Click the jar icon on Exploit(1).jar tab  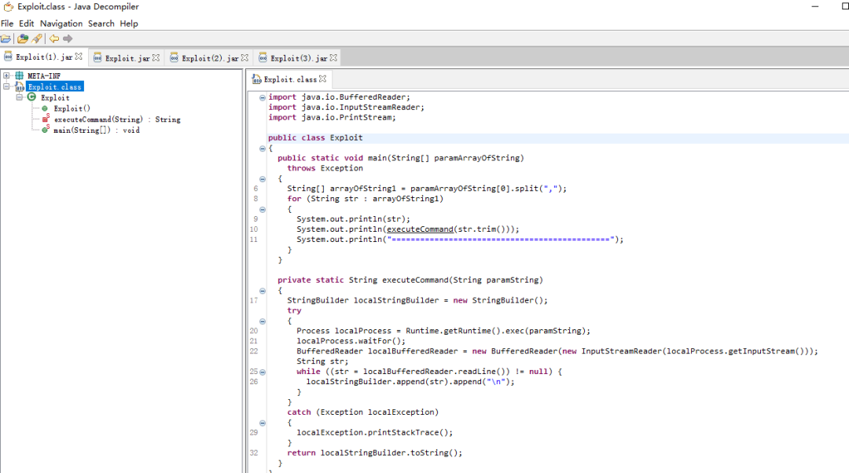point(8,57)
